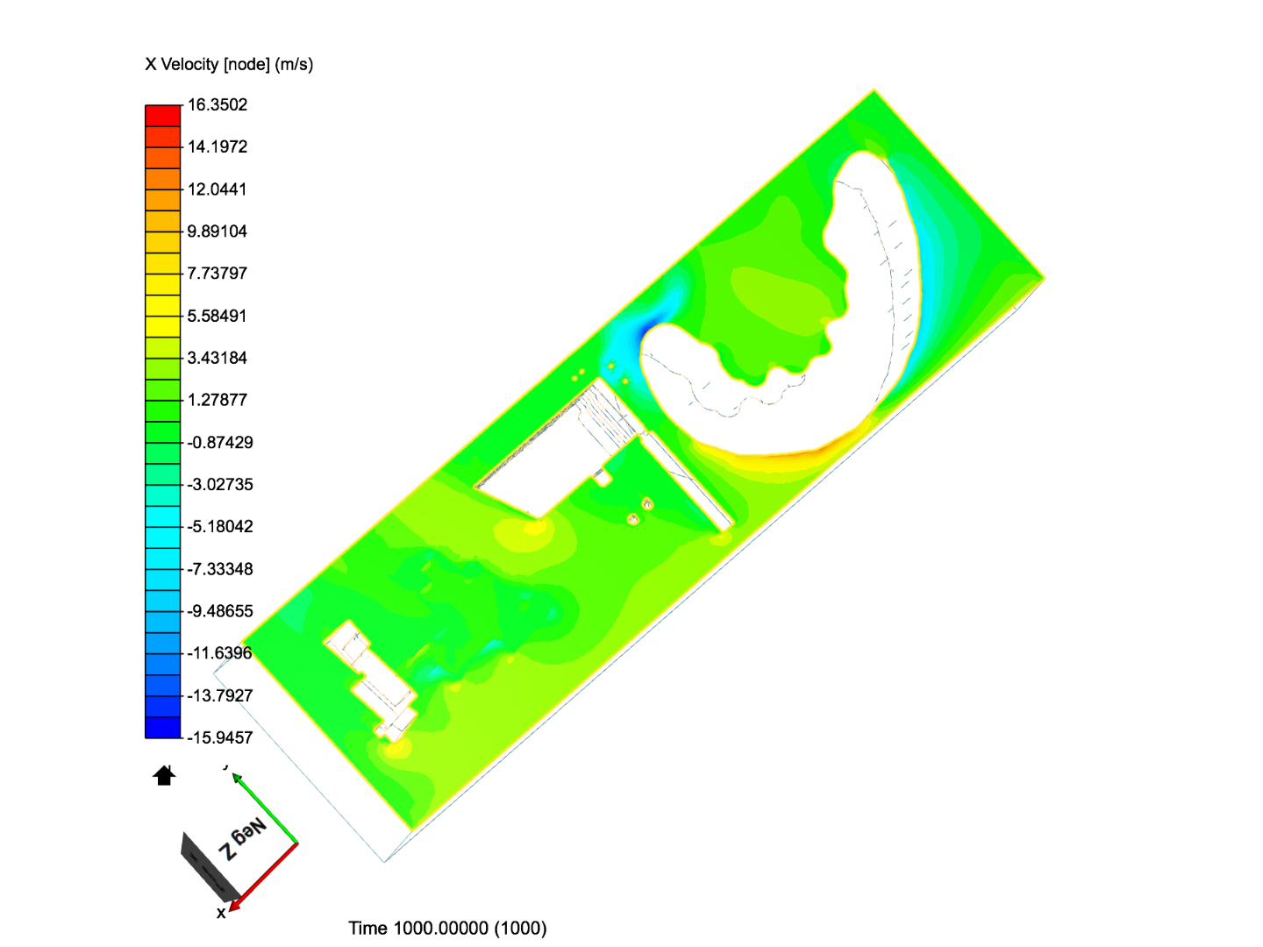The height and width of the screenshot is (947, 1263).
Task: Click the legend value 3.43184
Action: point(218,358)
